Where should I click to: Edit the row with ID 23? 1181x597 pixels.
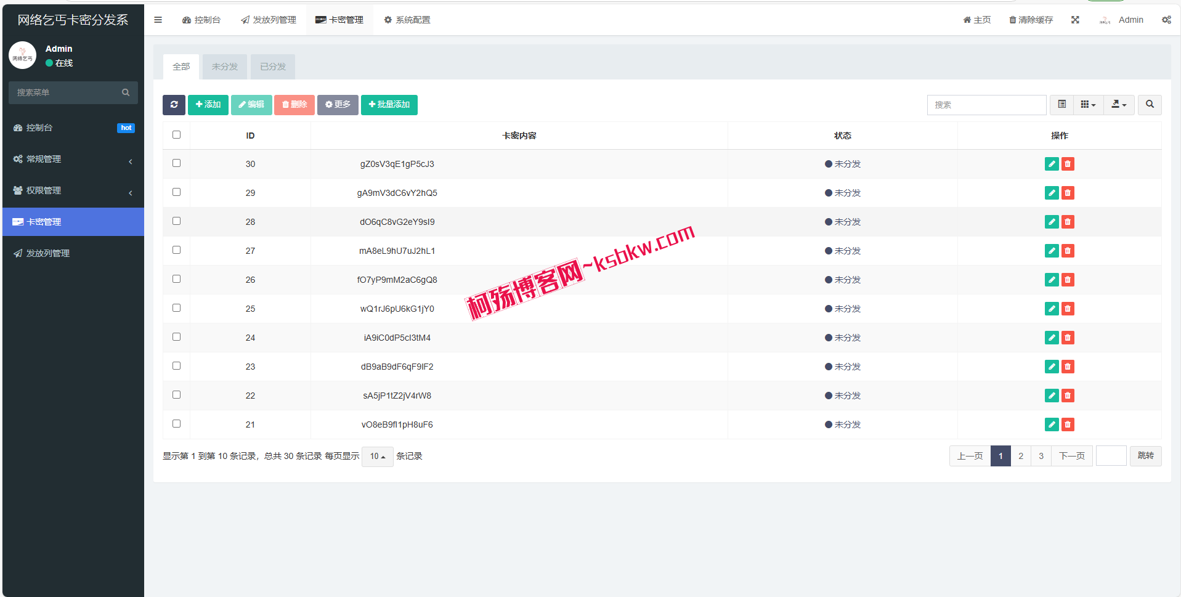(x=1052, y=367)
